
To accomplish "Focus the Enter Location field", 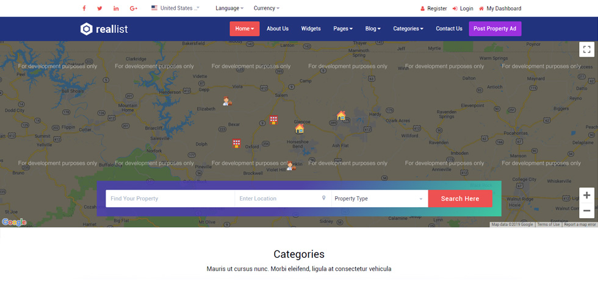I will coord(283,199).
